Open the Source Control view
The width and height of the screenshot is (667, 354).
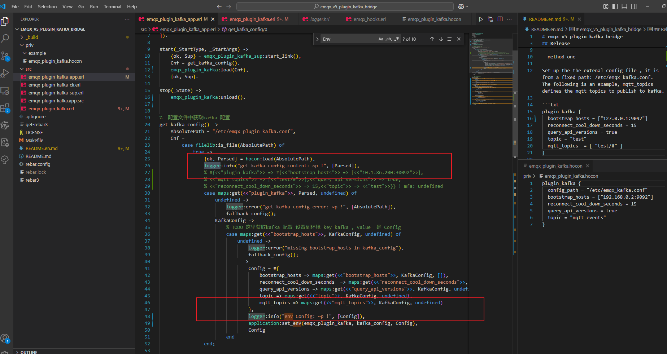(5, 56)
